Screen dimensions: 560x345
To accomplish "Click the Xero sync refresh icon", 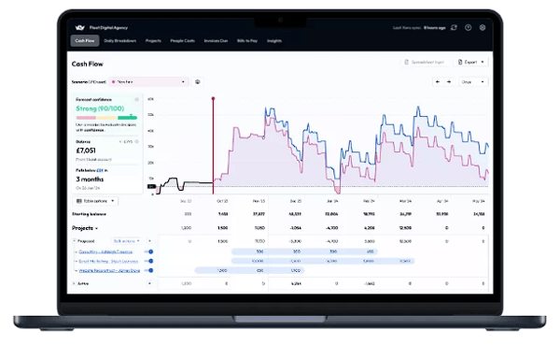I will coord(454,27).
